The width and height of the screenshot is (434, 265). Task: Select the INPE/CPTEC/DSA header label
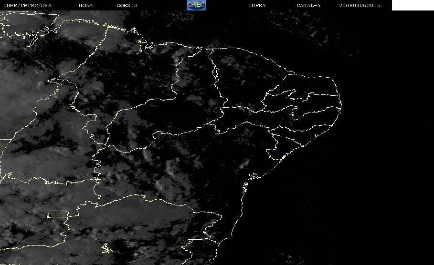[28, 6]
